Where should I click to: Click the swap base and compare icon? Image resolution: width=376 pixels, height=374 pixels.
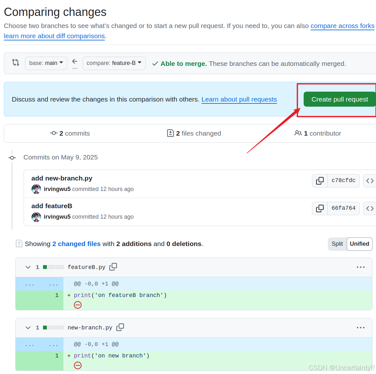click(16, 62)
